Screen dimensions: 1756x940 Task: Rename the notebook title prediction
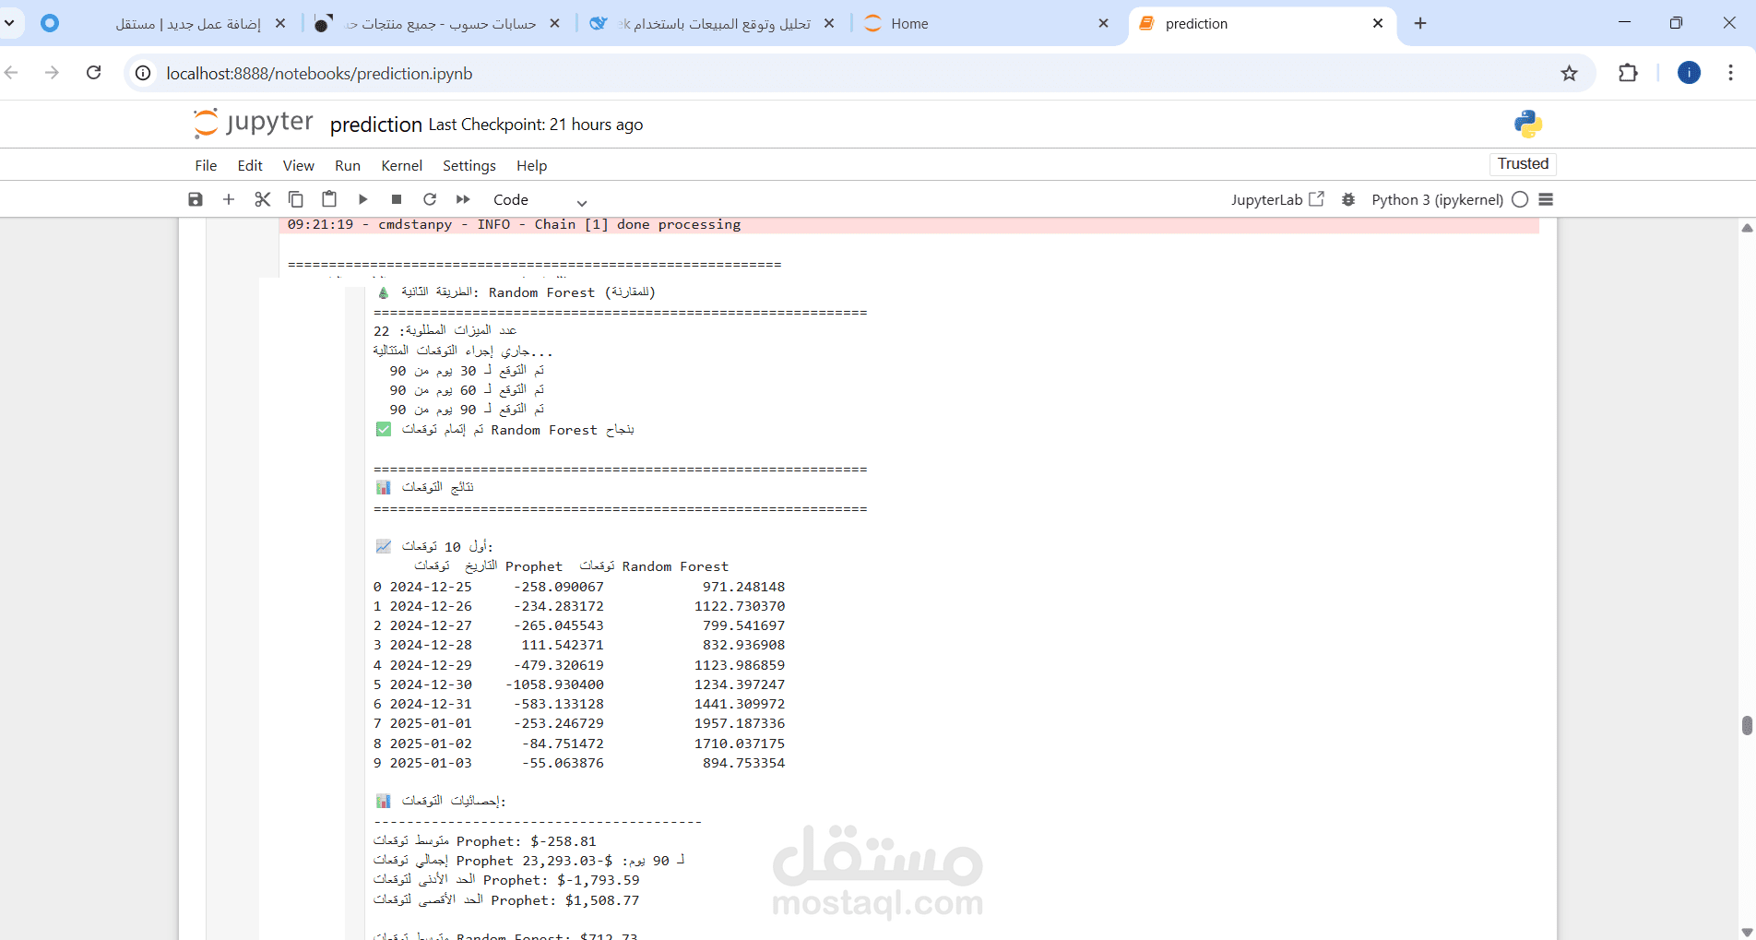[x=376, y=125]
